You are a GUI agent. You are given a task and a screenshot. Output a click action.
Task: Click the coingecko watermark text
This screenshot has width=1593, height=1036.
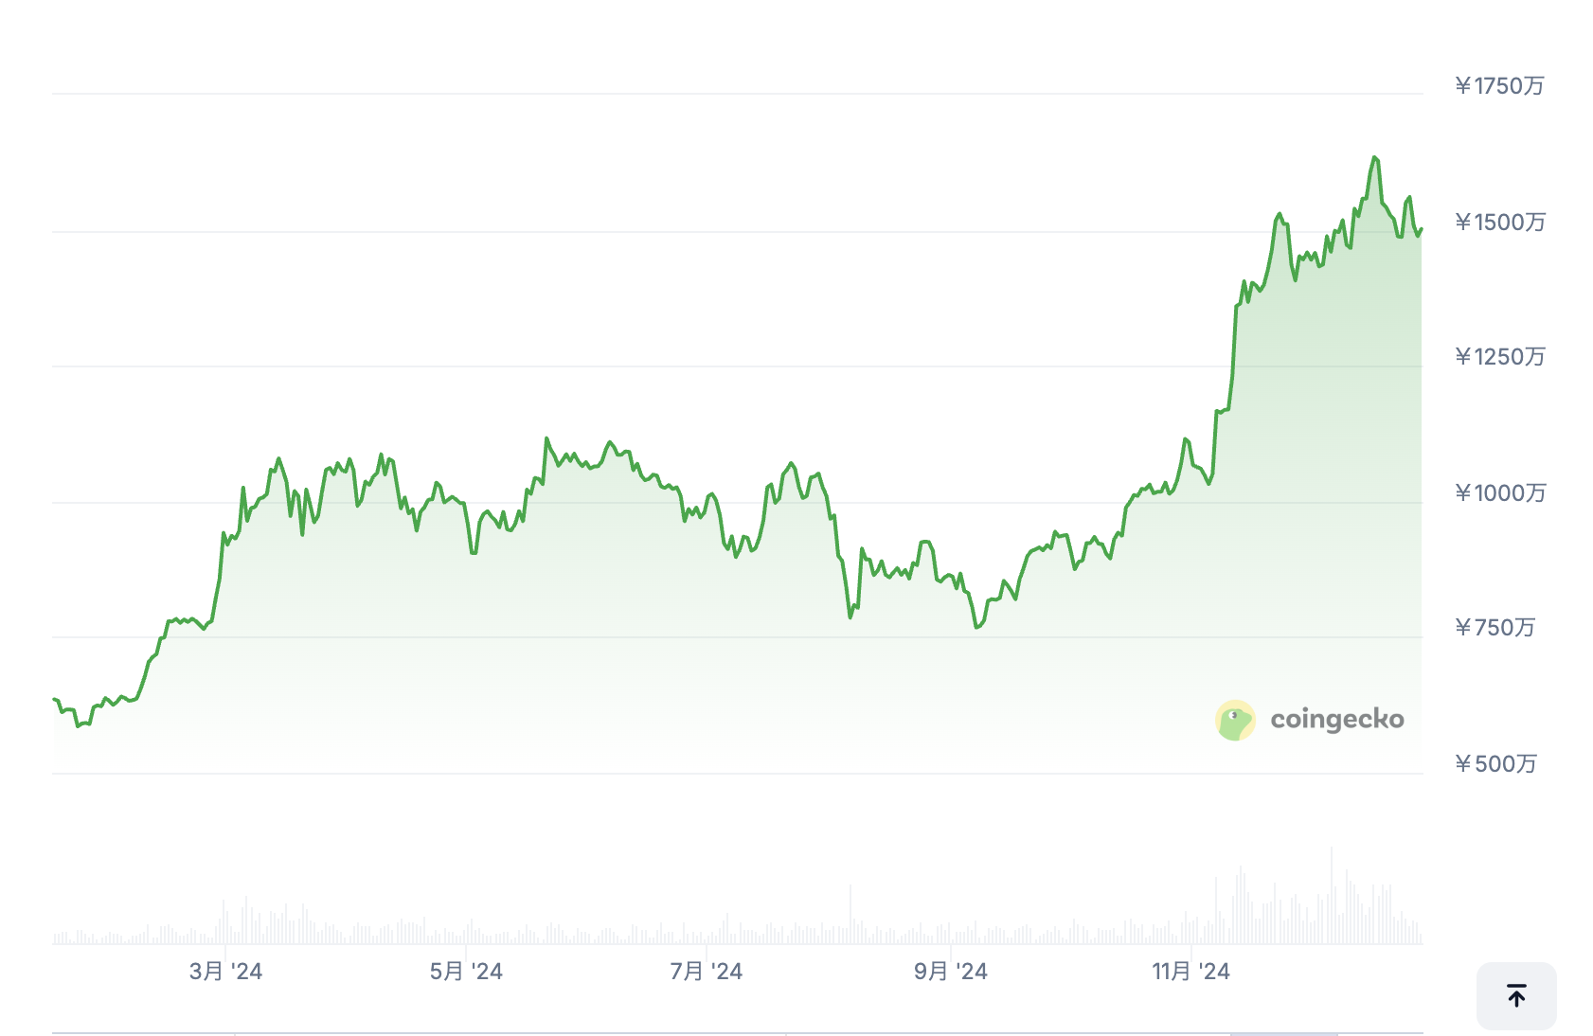click(x=1336, y=720)
